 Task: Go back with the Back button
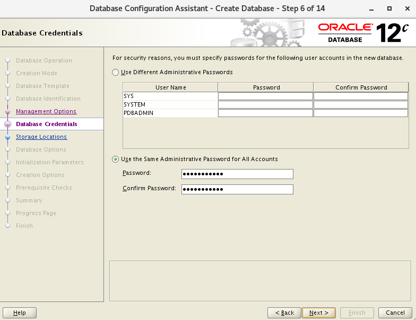point(284,313)
